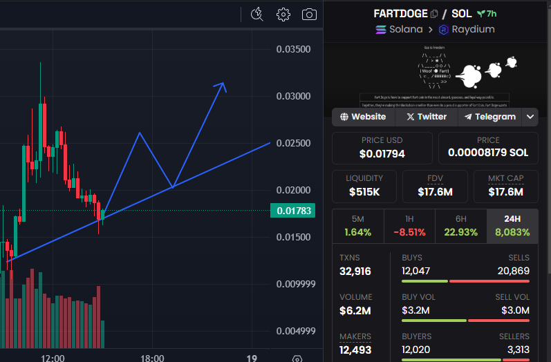Open the project Telegram link

click(490, 117)
